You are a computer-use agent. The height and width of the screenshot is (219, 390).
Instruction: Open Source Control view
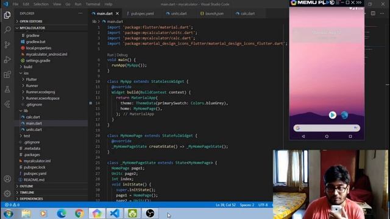click(x=7, y=44)
